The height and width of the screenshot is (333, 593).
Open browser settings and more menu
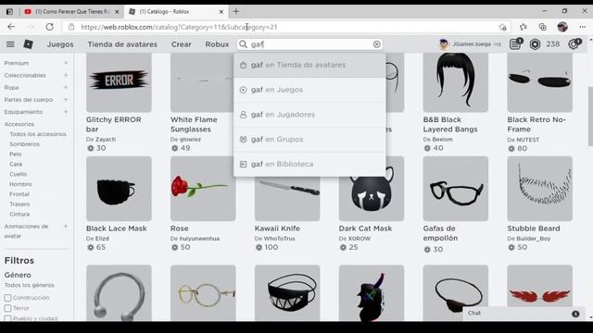click(583, 27)
